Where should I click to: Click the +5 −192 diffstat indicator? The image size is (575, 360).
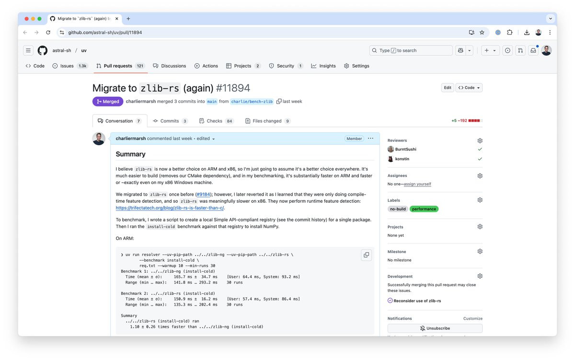click(x=467, y=121)
